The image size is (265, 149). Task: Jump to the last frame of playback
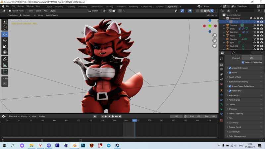[x=120, y=117]
